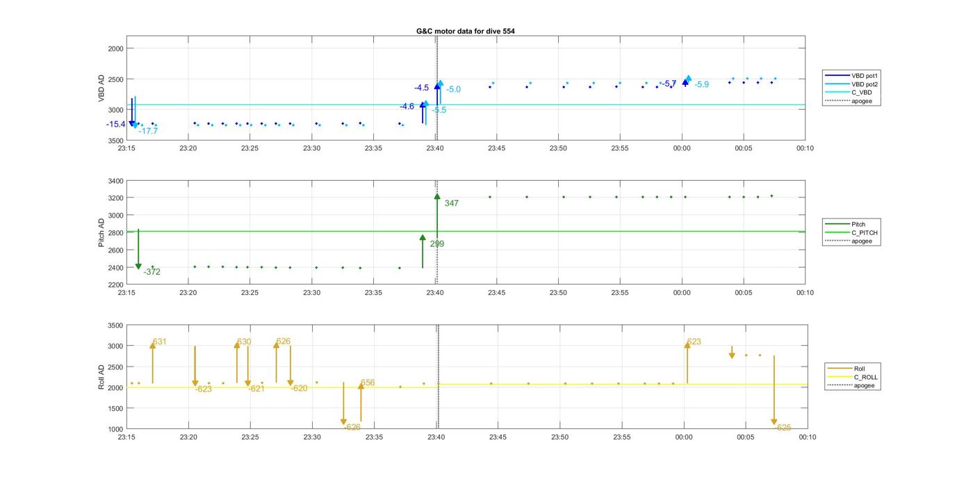This screenshot has height=482, width=973.
Task: Click the 347 pitch data label
Action: click(x=452, y=204)
